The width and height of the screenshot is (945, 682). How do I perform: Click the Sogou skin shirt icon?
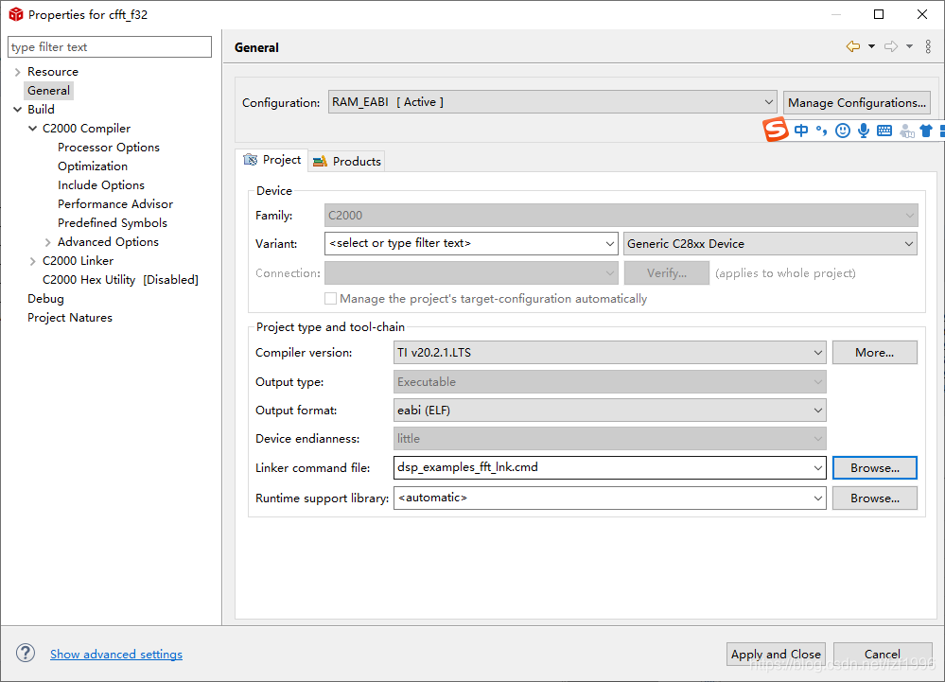(926, 131)
